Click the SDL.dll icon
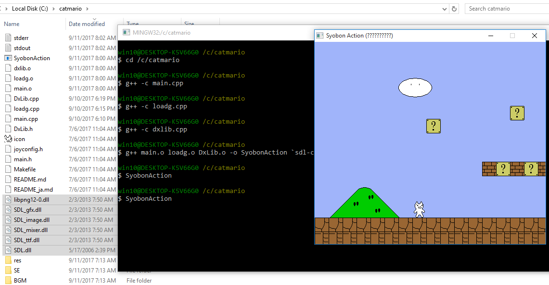 tap(8, 250)
